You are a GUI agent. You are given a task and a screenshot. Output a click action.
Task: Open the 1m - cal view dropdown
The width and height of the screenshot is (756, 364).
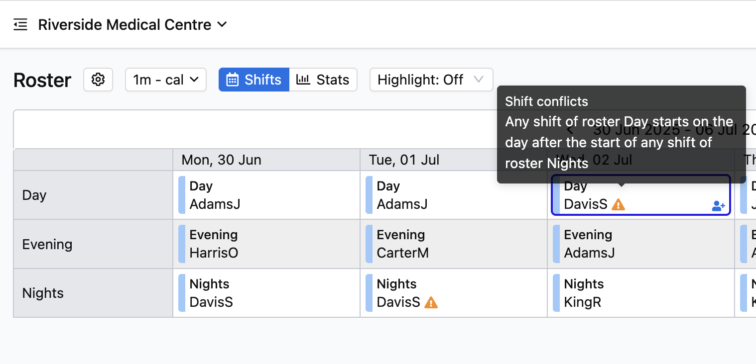click(166, 80)
